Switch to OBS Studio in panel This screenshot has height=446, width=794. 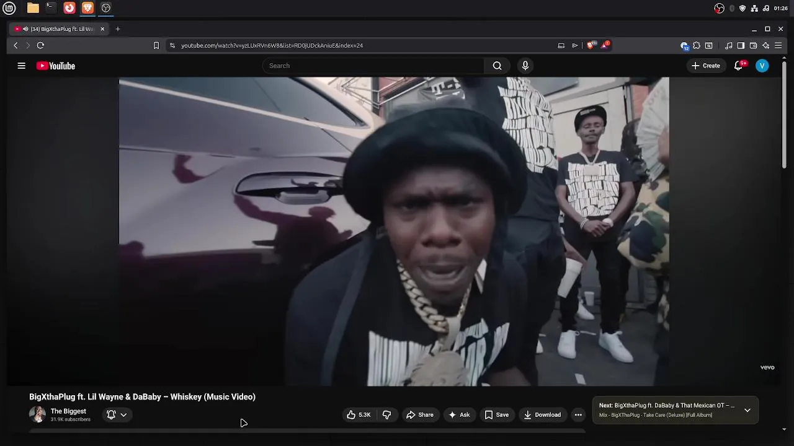click(x=106, y=8)
